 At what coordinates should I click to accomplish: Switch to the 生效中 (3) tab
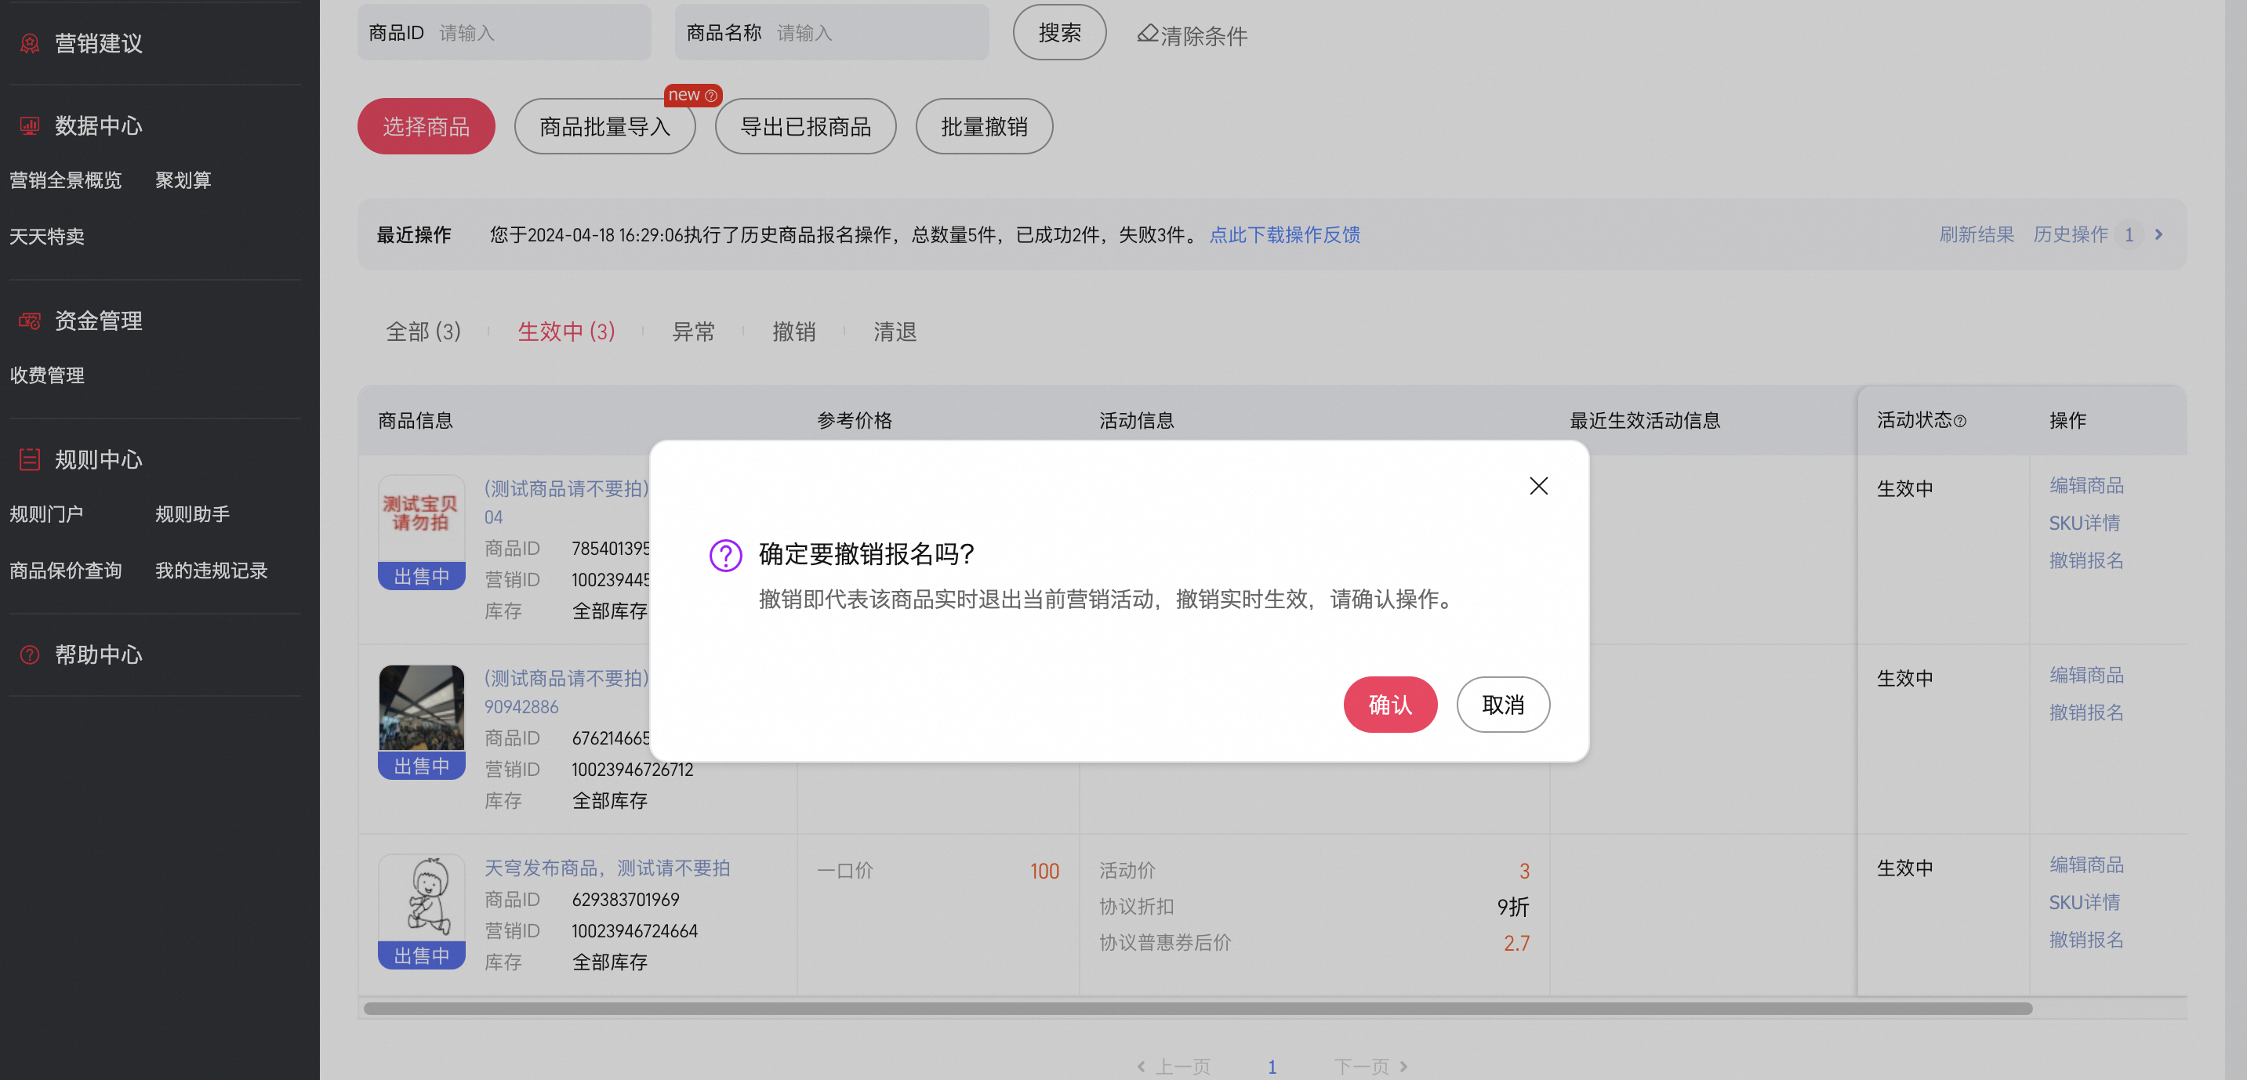566,332
